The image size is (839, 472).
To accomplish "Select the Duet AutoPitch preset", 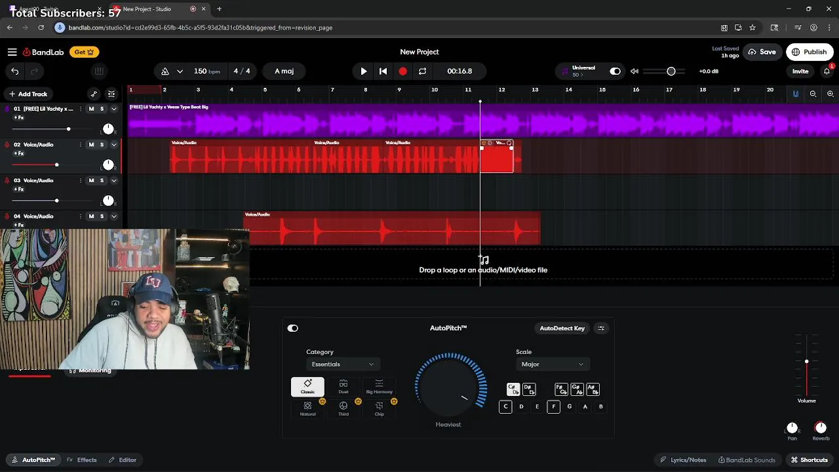I will pyautogui.click(x=343, y=387).
